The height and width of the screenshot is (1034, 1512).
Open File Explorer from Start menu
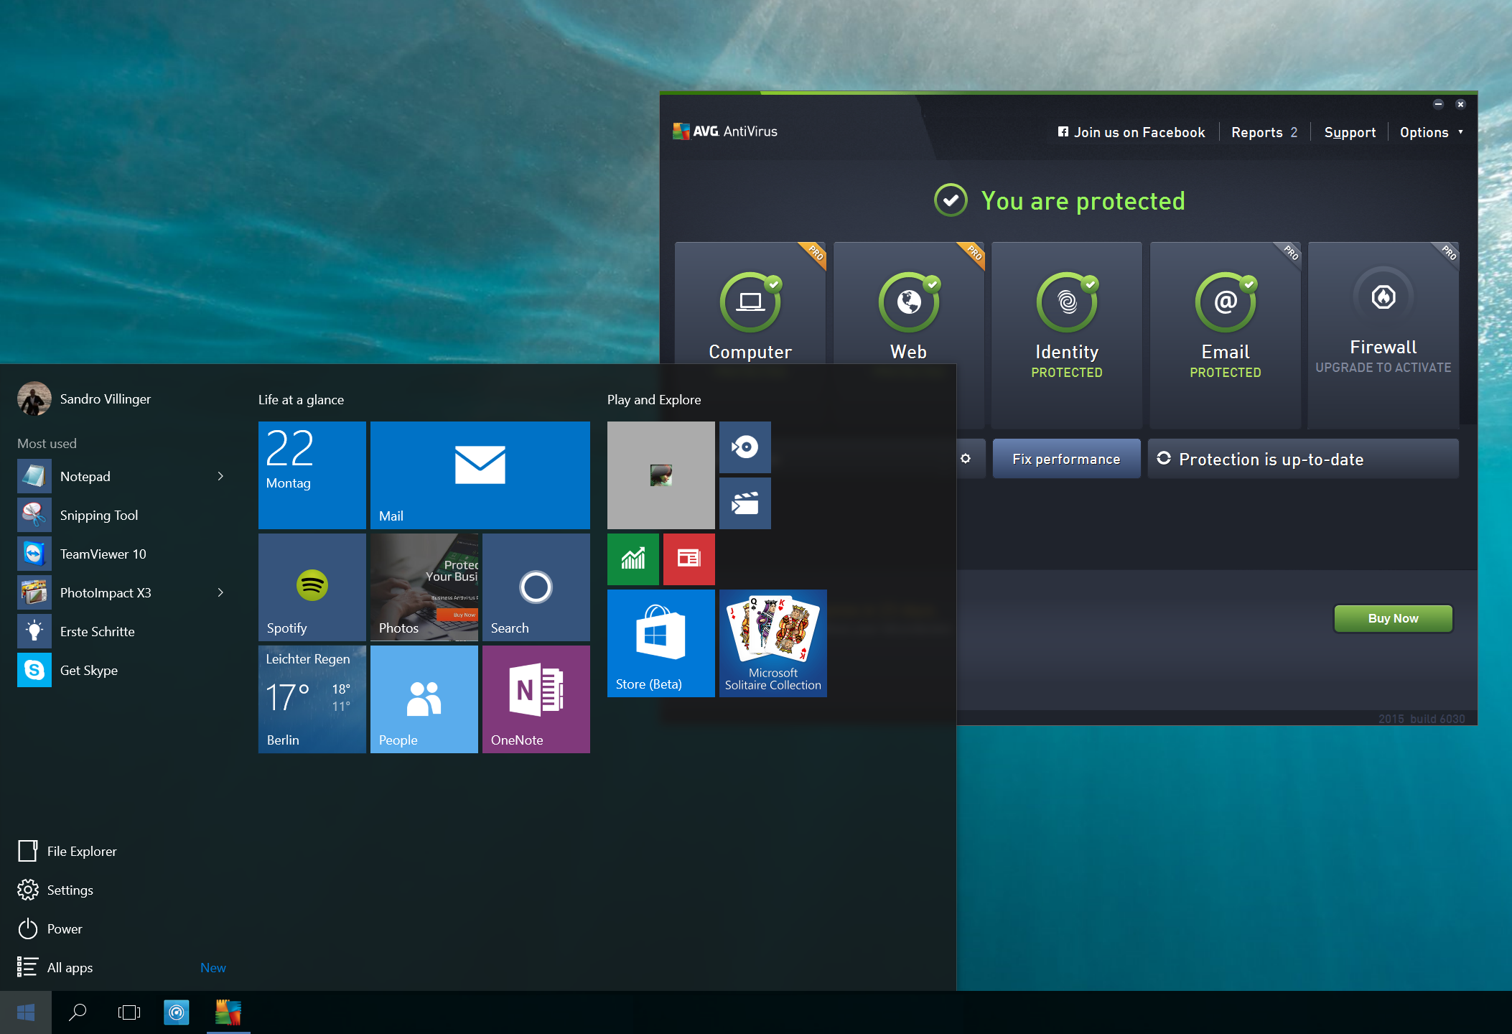tap(67, 851)
